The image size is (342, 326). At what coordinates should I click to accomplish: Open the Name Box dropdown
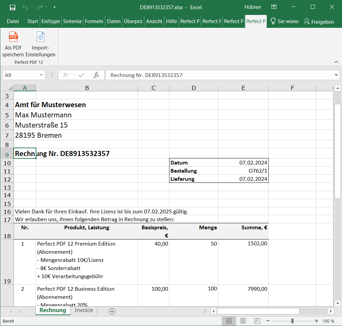click(x=41, y=75)
